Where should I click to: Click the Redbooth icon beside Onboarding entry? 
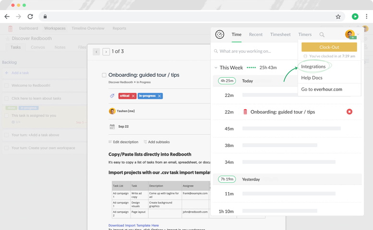pyautogui.click(x=245, y=112)
